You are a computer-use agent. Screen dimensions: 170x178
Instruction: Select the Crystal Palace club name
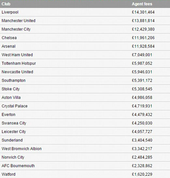[15, 106]
